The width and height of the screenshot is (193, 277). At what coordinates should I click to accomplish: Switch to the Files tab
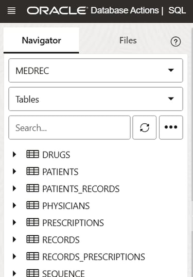128,40
